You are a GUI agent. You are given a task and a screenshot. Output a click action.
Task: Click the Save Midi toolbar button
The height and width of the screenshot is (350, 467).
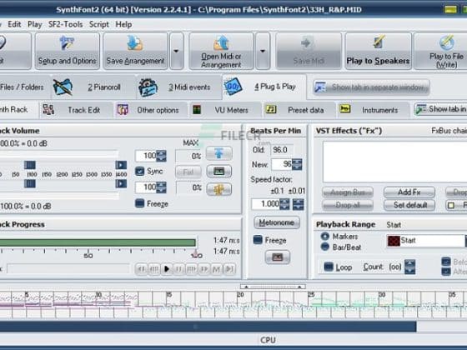[309, 51]
